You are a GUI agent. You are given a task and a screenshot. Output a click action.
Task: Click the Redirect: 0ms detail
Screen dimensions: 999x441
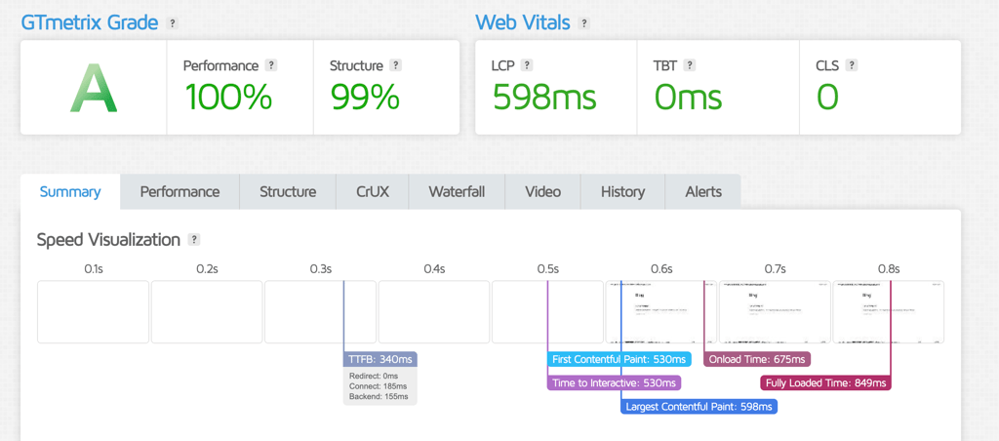[x=374, y=376]
